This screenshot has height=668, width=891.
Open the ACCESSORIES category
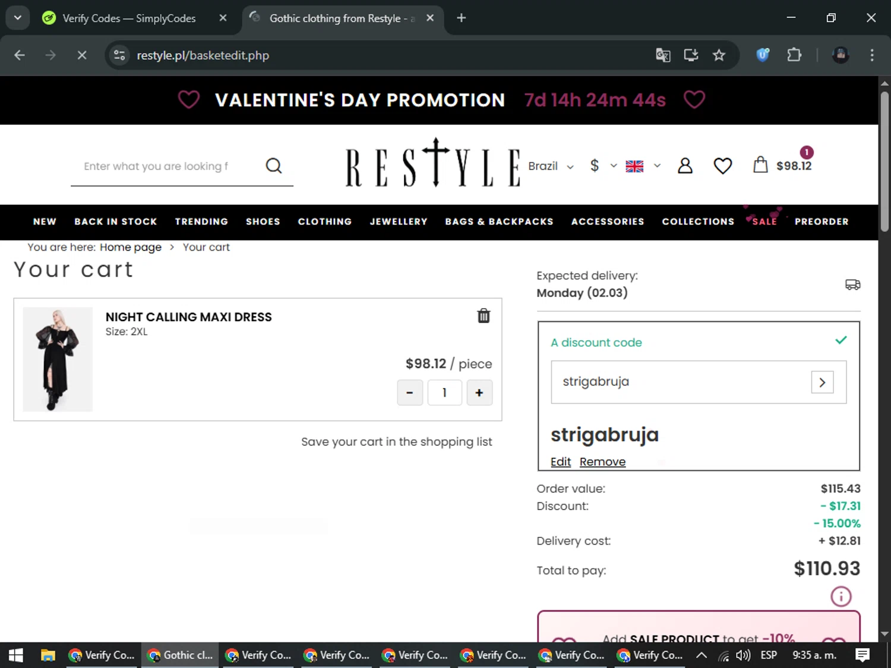point(608,221)
